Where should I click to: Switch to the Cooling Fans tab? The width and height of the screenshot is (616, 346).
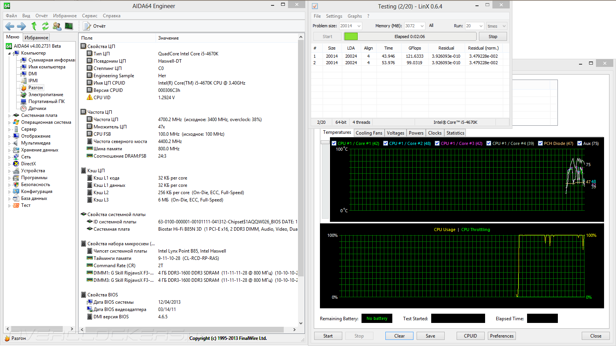(x=369, y=133)
